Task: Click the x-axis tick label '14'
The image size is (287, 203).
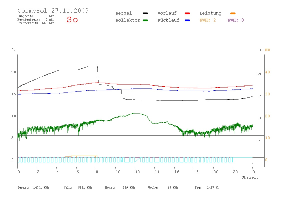Action: click(x=157, y=172)
